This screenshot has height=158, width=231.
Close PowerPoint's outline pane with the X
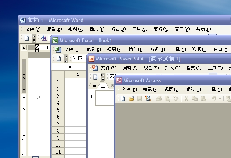[112, 85]
